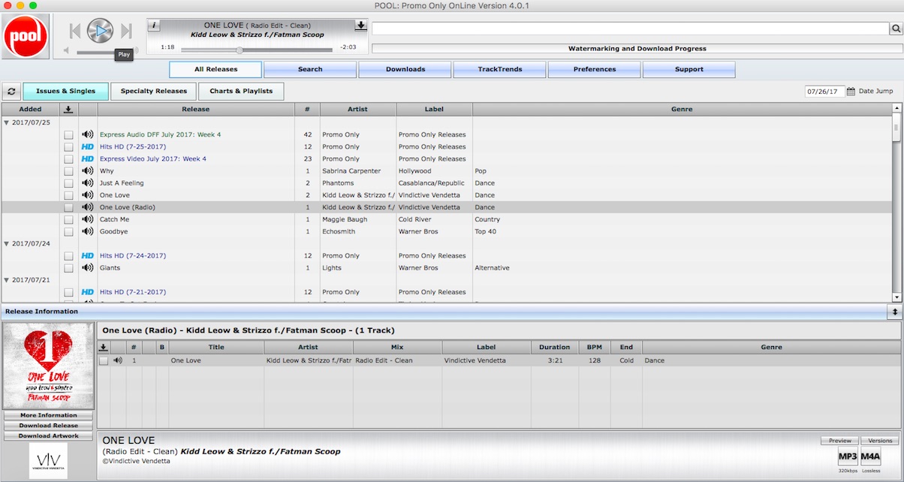Open track info with the i button
This screenshot has height=482, width=904.
pyautogui.click(x=154, y=26)
